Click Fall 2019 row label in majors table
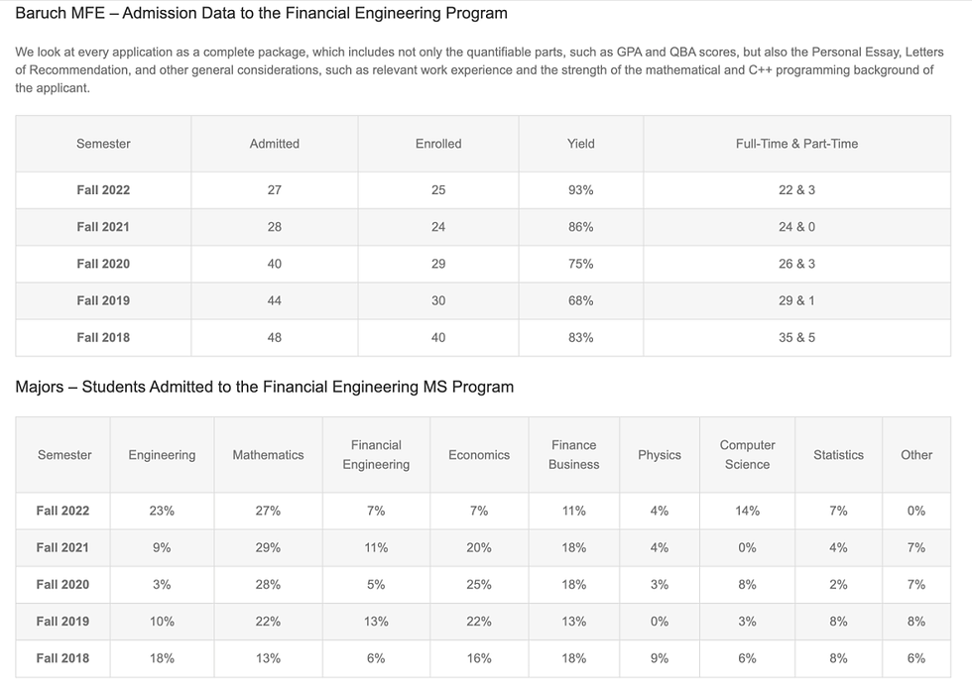Screen dimensions: 972x690 coord(62,622)
